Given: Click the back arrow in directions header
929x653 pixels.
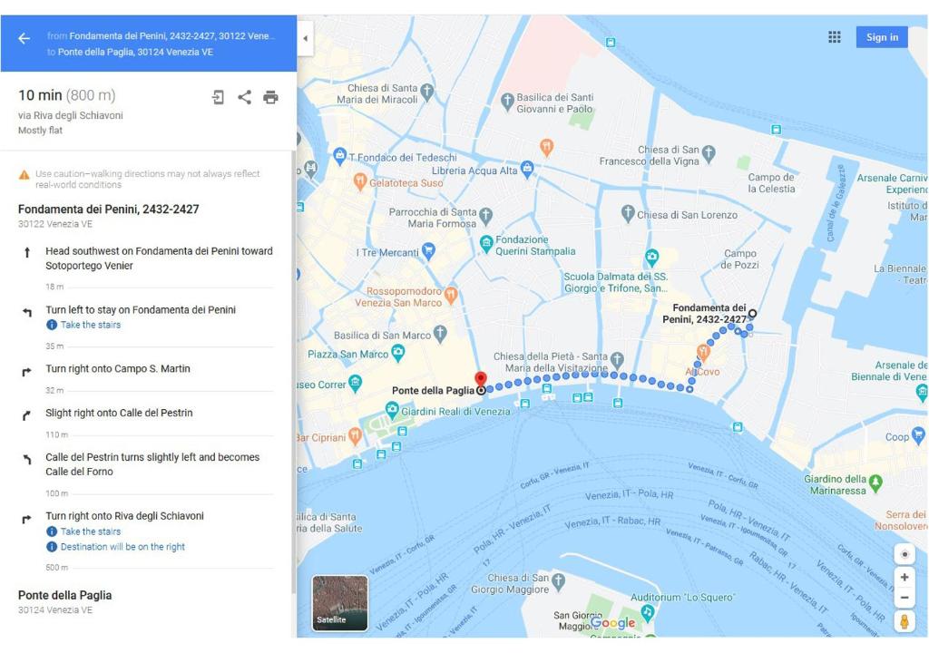Looking at the screenshot, I should (24, 38).
